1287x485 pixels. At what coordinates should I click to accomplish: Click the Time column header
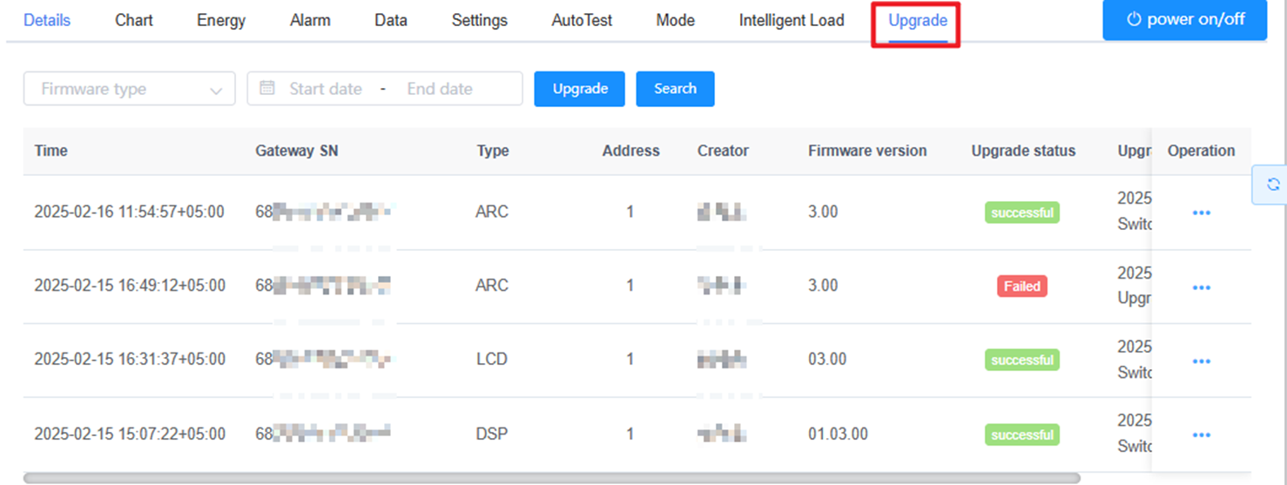[x=51, y=151]
